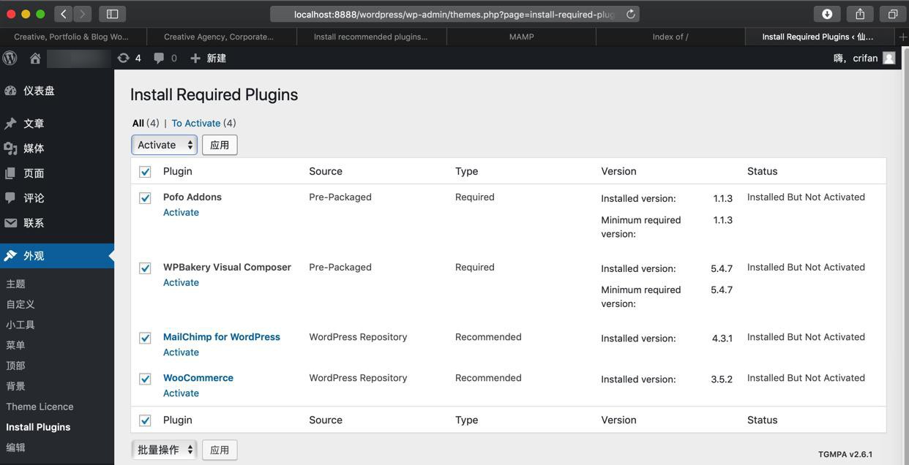Expand the 外观 sidebar menu
This screenshot has width=909, height=465.
(34, 256)
